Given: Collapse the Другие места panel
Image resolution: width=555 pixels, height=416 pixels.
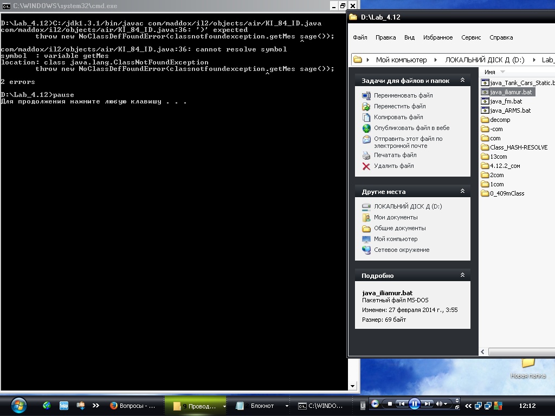Looking at the screenshot, I should pyautogui.click(x=462, y=191).
